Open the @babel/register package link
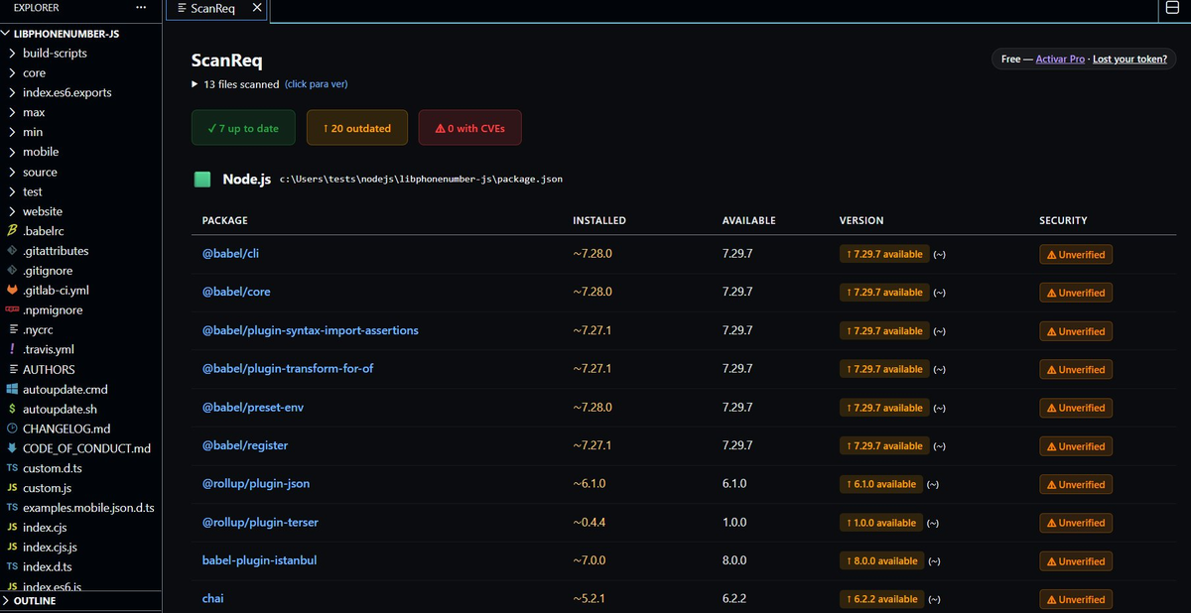Screen dimensions: 1191x613 point(245,445)
